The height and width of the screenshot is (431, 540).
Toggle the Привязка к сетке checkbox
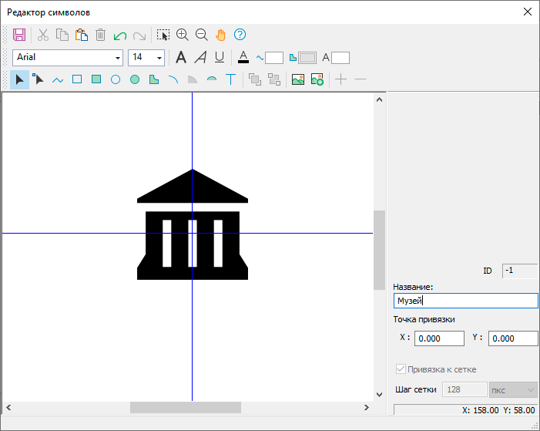[401, 369]
